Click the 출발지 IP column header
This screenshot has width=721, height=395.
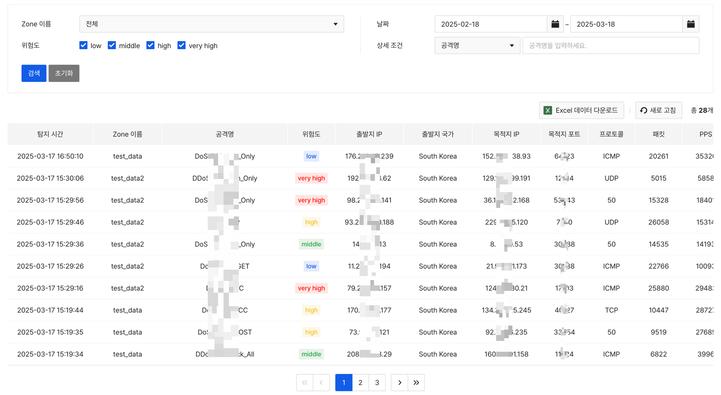(369, 134)
